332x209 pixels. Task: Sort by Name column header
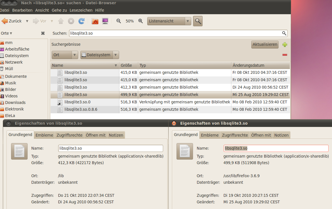(85, 65)
